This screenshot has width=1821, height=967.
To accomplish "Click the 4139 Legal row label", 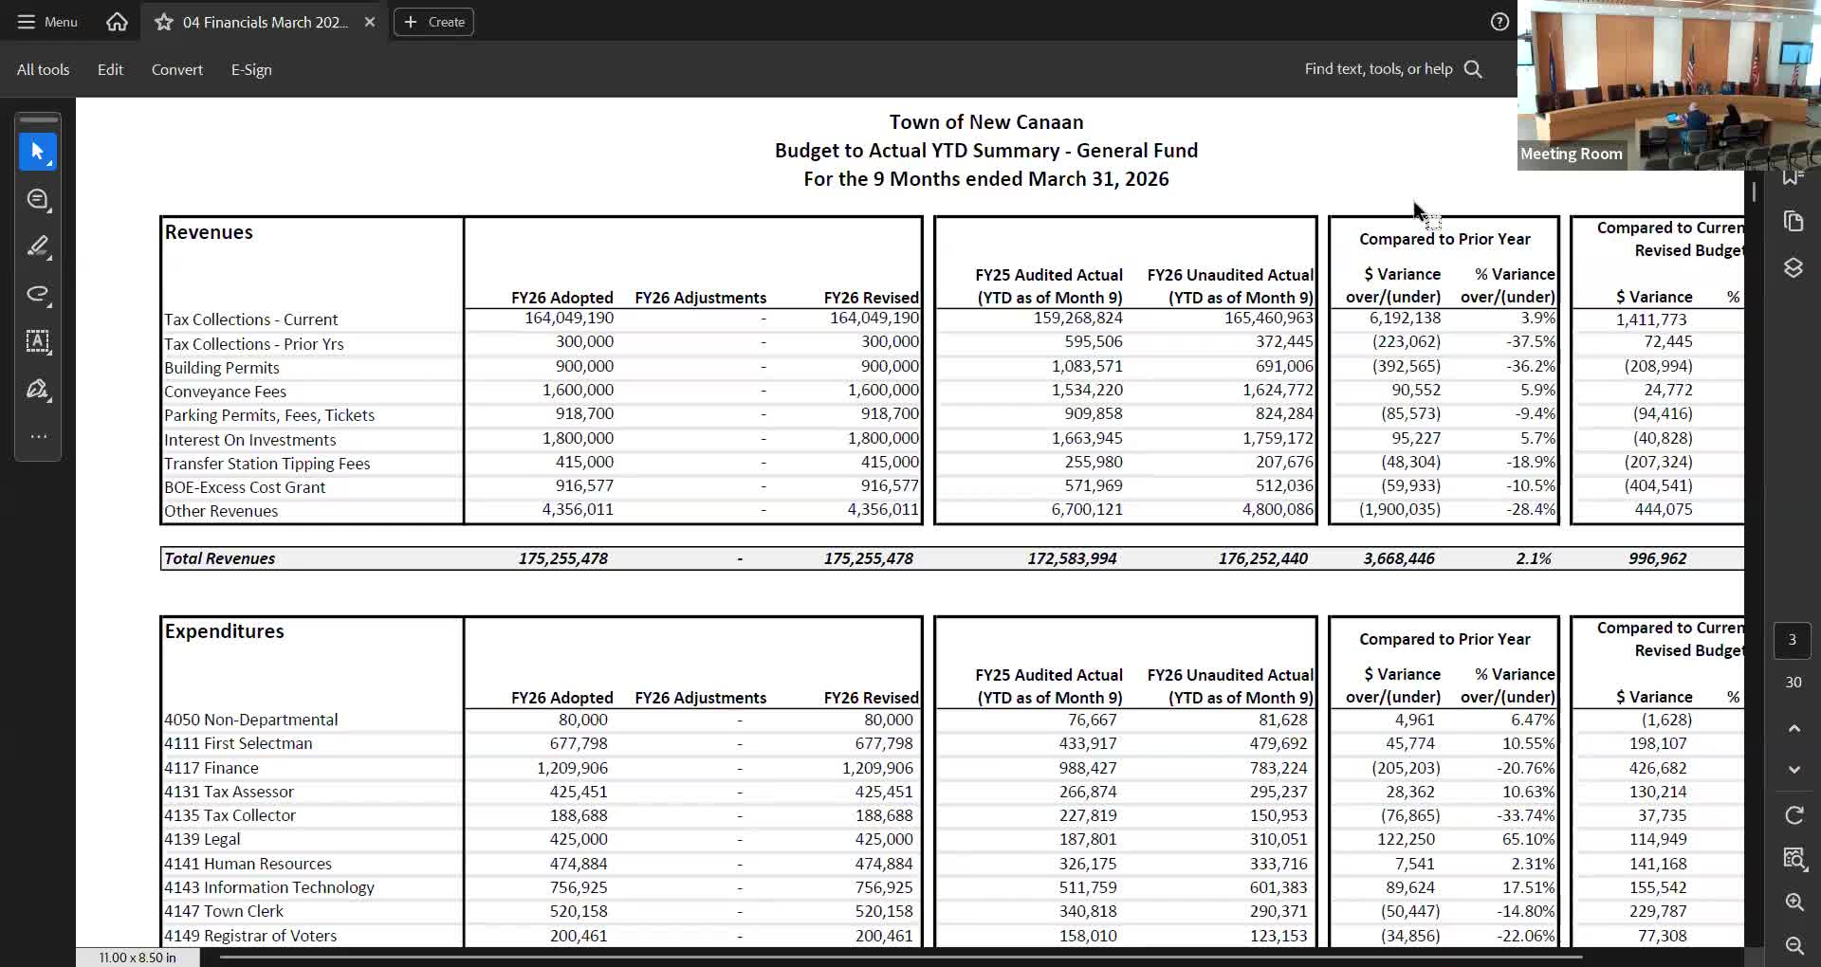I will coord(202,839).
